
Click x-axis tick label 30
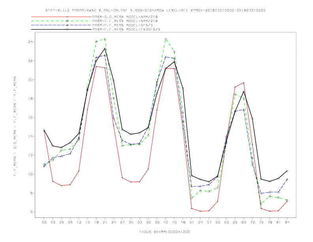[x=131, y=222]
